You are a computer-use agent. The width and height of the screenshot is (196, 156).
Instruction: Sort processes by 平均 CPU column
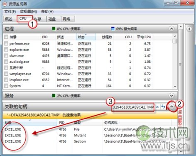click(x=143, y=37)
